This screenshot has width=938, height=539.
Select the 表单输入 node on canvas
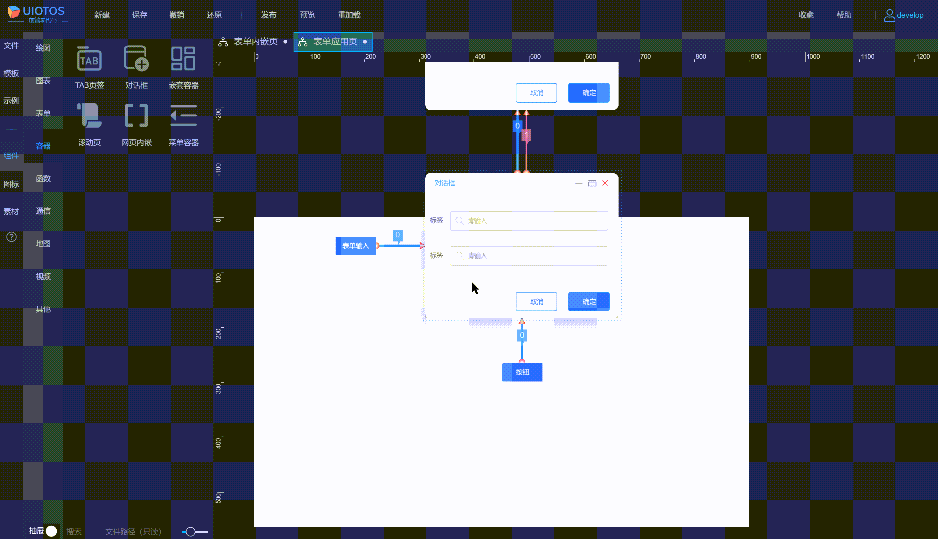pyautogui.click(x=355, y=246)
